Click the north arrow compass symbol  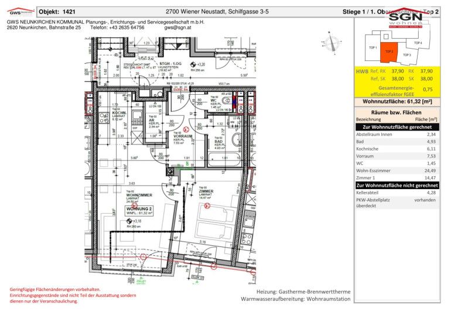(x=336, y=42)
